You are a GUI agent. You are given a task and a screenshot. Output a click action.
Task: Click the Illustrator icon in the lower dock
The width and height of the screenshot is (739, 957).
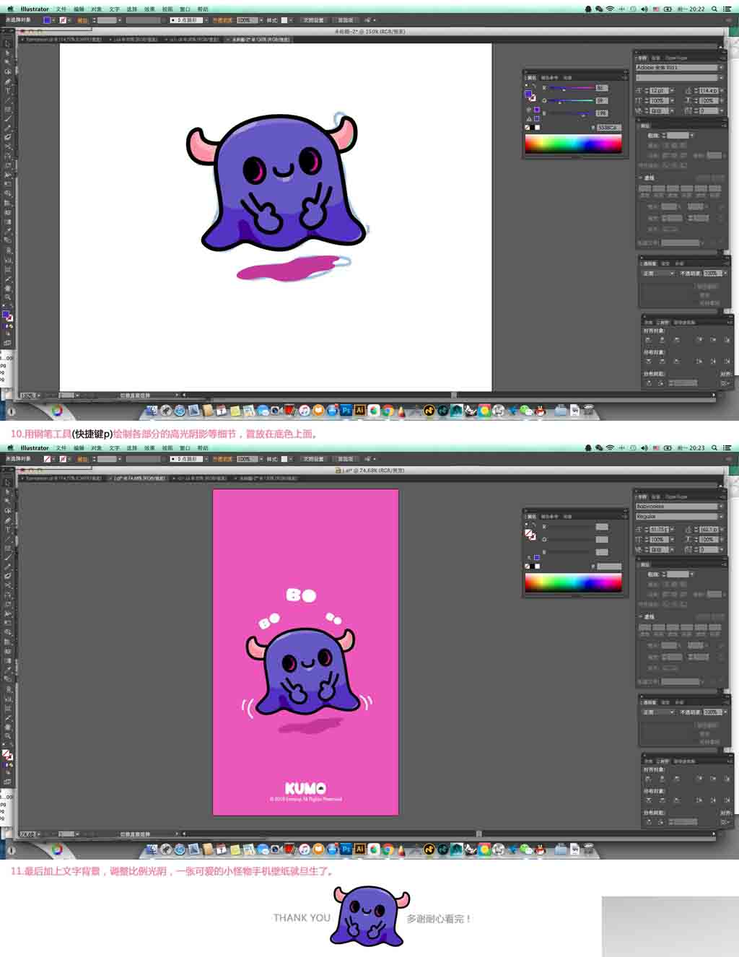click(359, 849)
